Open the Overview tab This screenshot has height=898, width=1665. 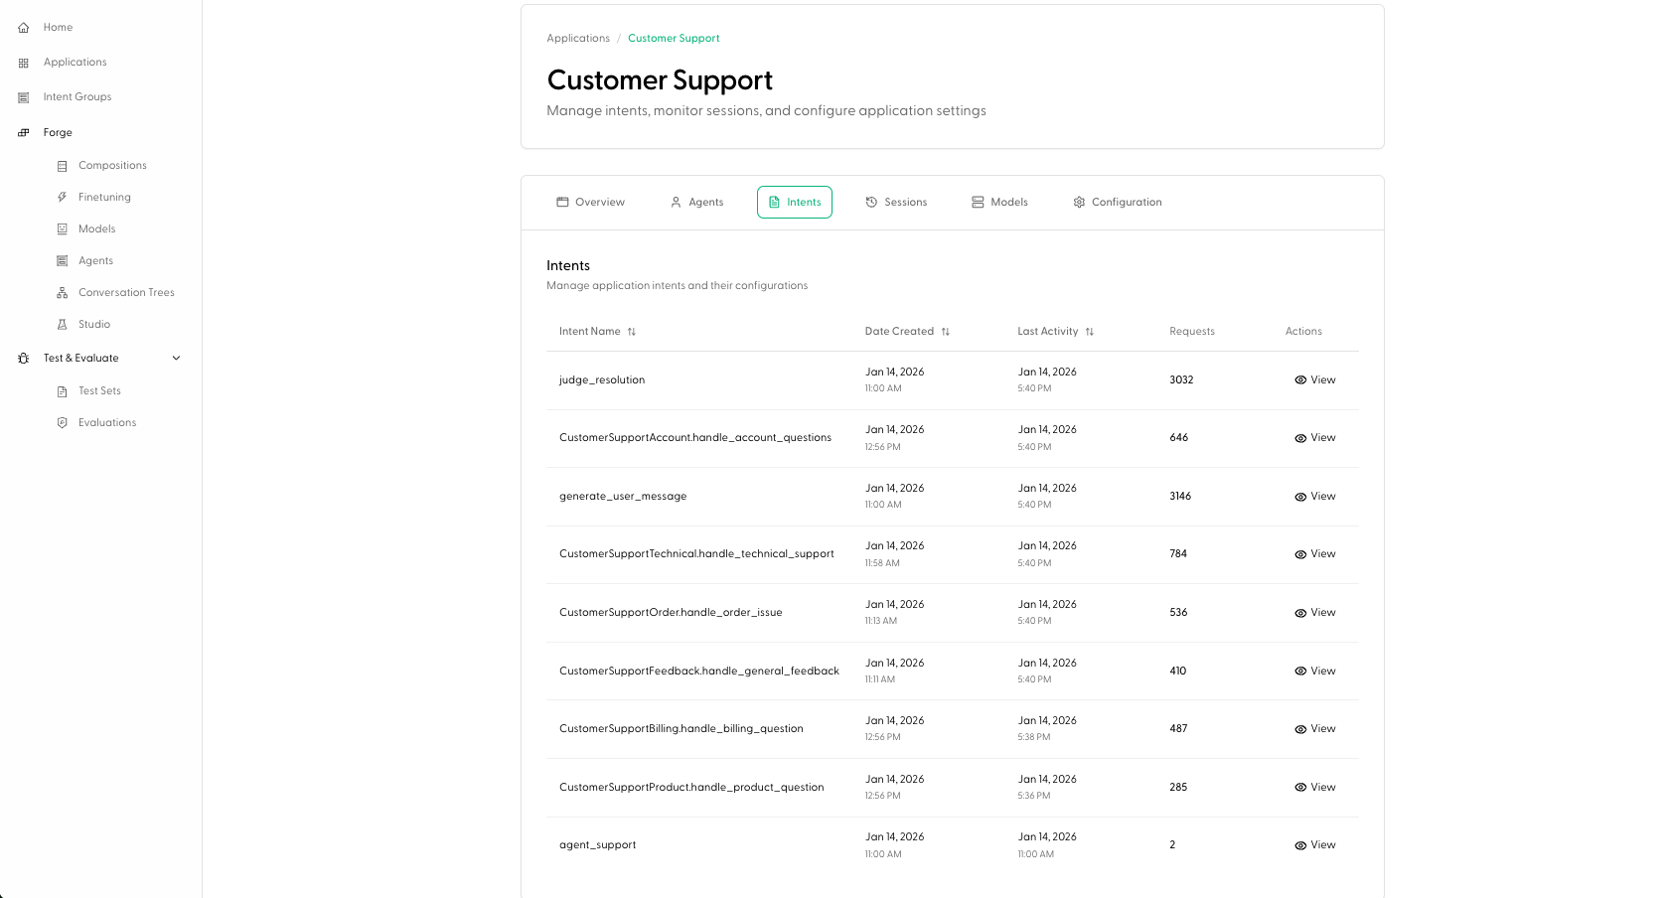[x=590, y=202]
